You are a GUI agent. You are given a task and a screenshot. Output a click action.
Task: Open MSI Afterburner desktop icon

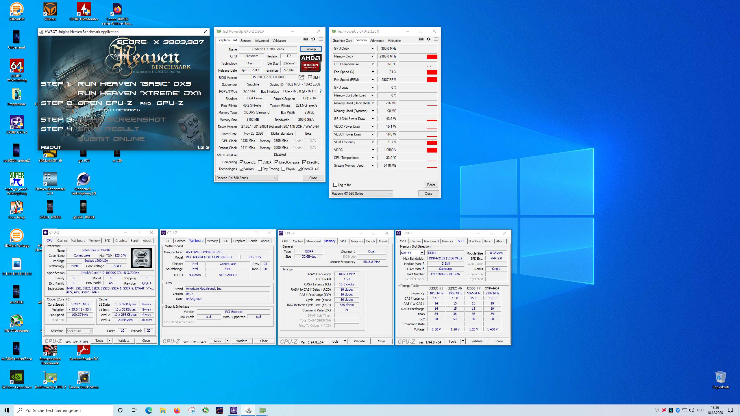click(16, 323)
